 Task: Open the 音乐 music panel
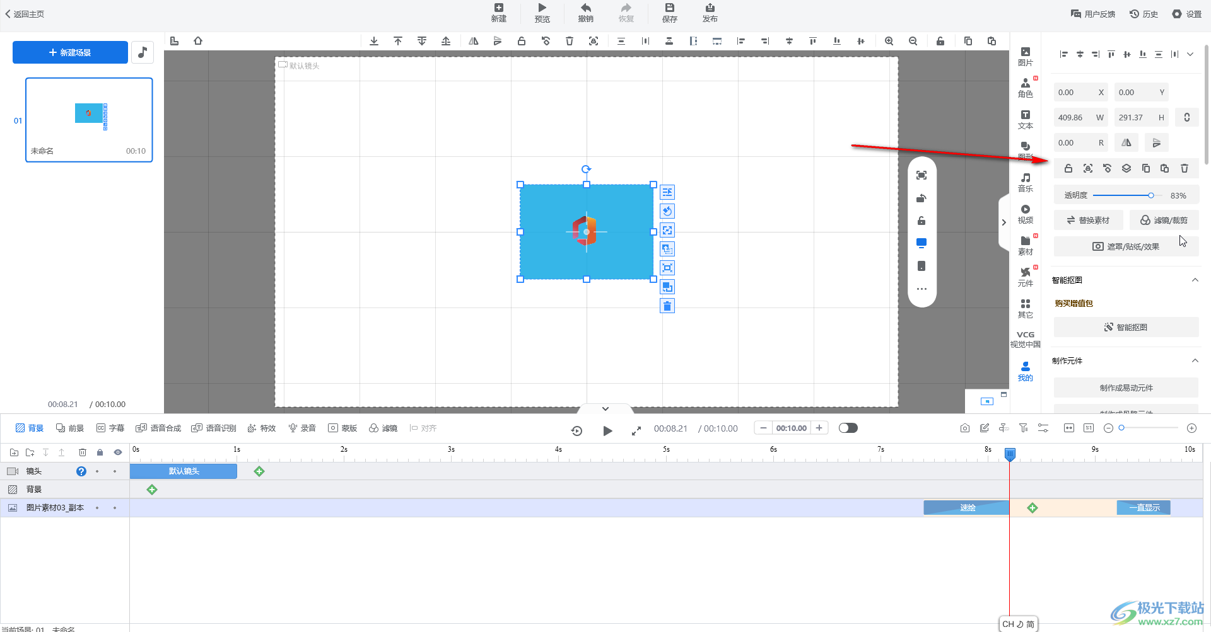click(1025, 183)
